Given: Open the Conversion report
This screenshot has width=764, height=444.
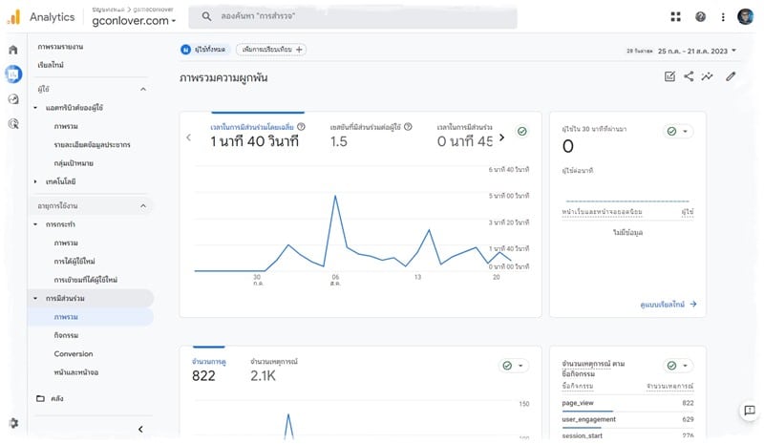Looking at the screenshot, I should [74, 354].
